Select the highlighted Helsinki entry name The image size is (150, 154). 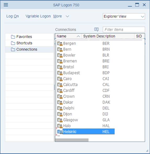click(x=70, y=132)
